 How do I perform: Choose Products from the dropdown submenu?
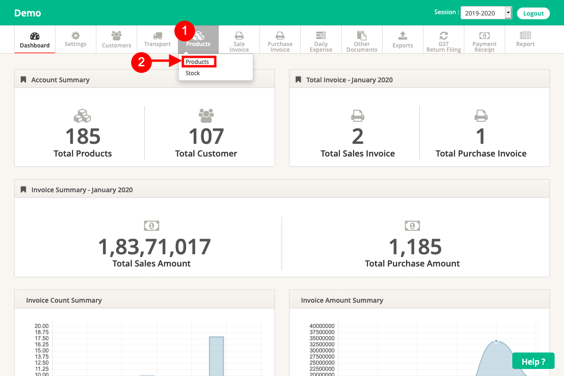(197, 62)
